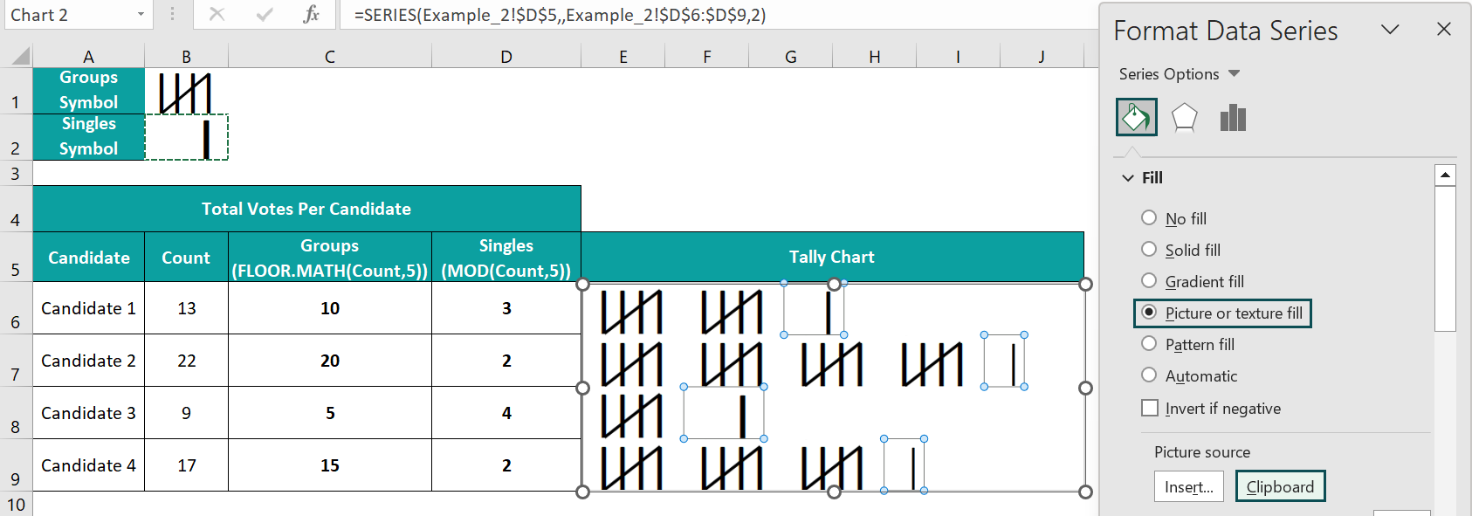Click the Select All corner triangle
Viewport: 1472px width, 516px height.
click(20, 57)
